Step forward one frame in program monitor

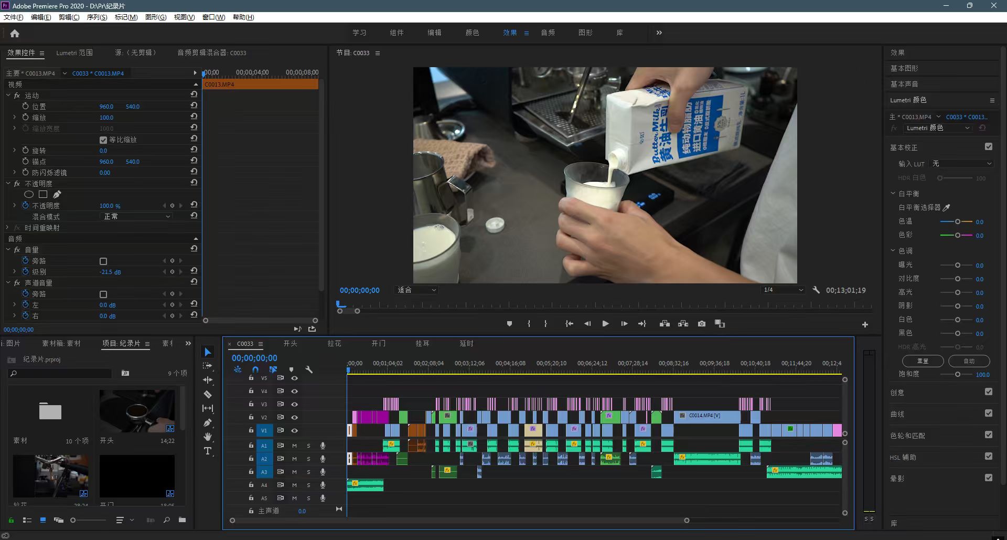(x=624, y=324)
